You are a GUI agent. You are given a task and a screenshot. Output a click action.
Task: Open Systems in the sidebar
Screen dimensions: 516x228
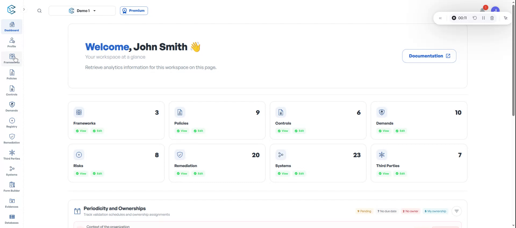coord(12,171)
